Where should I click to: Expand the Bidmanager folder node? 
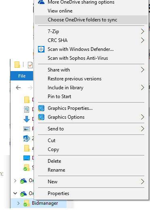(x=19, y=203)
